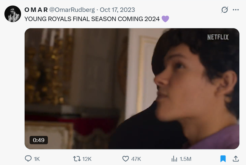Click the tweet text about Young Royals
246x165 pixels.
point(92,19)
